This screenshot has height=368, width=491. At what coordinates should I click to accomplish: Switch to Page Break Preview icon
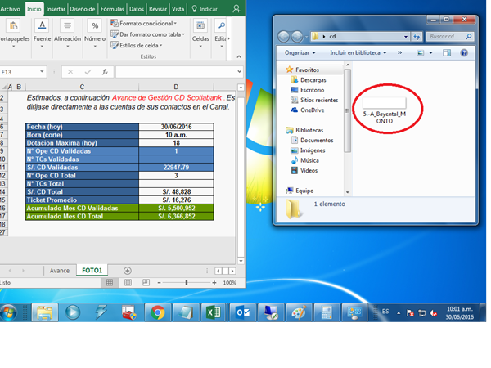(146, 283)
